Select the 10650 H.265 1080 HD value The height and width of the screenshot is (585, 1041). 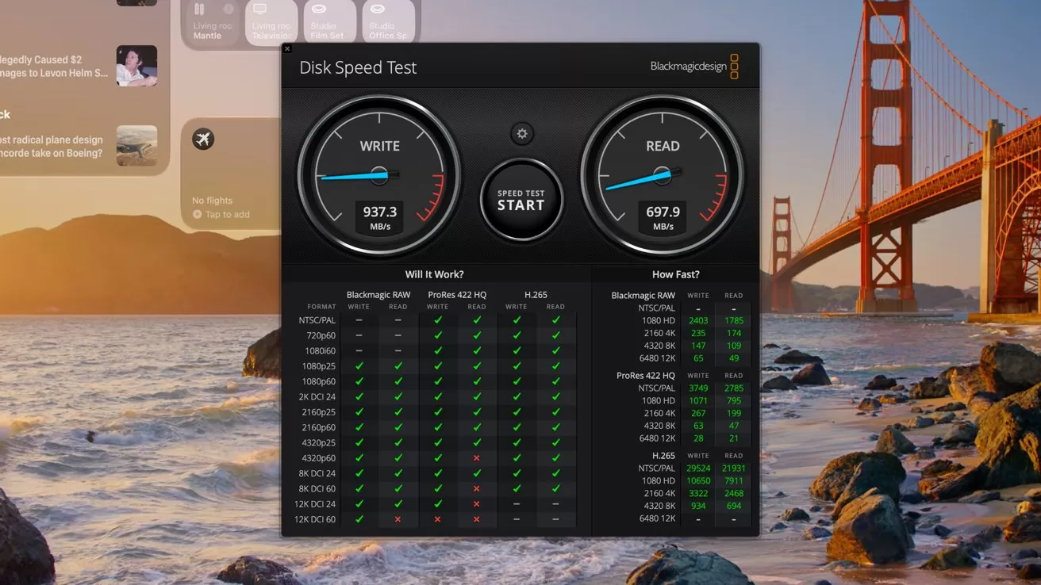coord(698,480)
